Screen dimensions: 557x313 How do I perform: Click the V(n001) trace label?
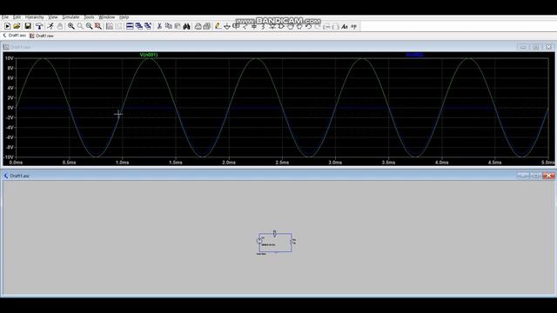coord(149,55)
